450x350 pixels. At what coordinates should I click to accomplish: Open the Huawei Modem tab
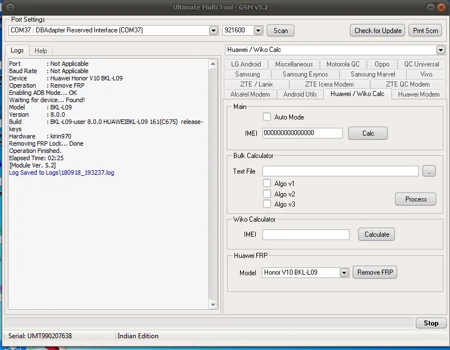click(419, 94)
